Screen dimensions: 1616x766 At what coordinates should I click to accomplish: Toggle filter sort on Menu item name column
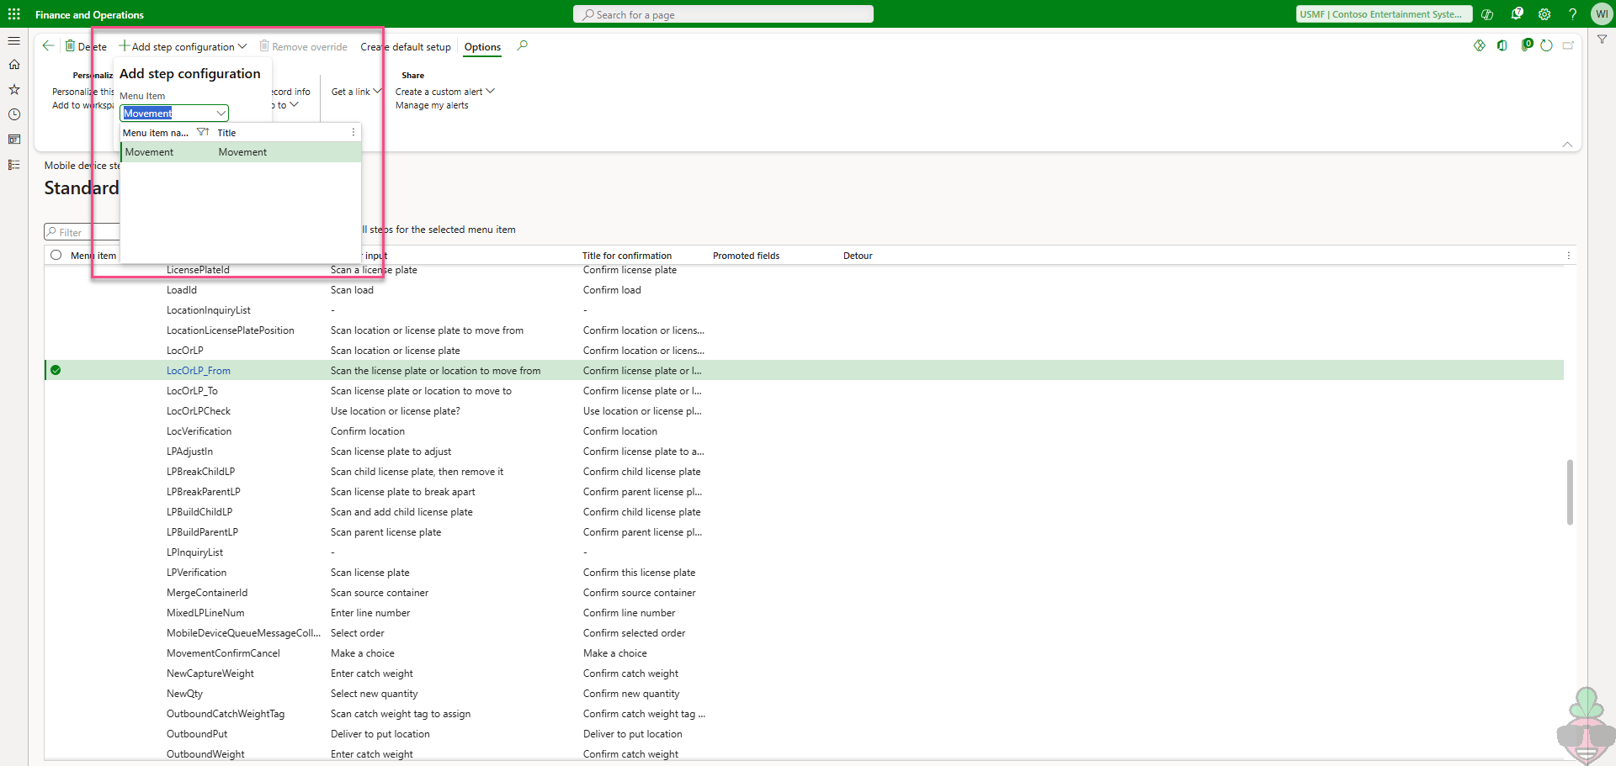point(203,133)
